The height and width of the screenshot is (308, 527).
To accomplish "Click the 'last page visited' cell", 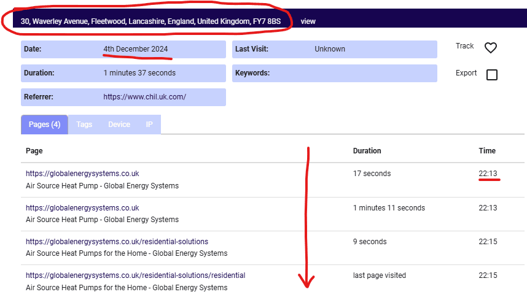I will coord(380,275).
